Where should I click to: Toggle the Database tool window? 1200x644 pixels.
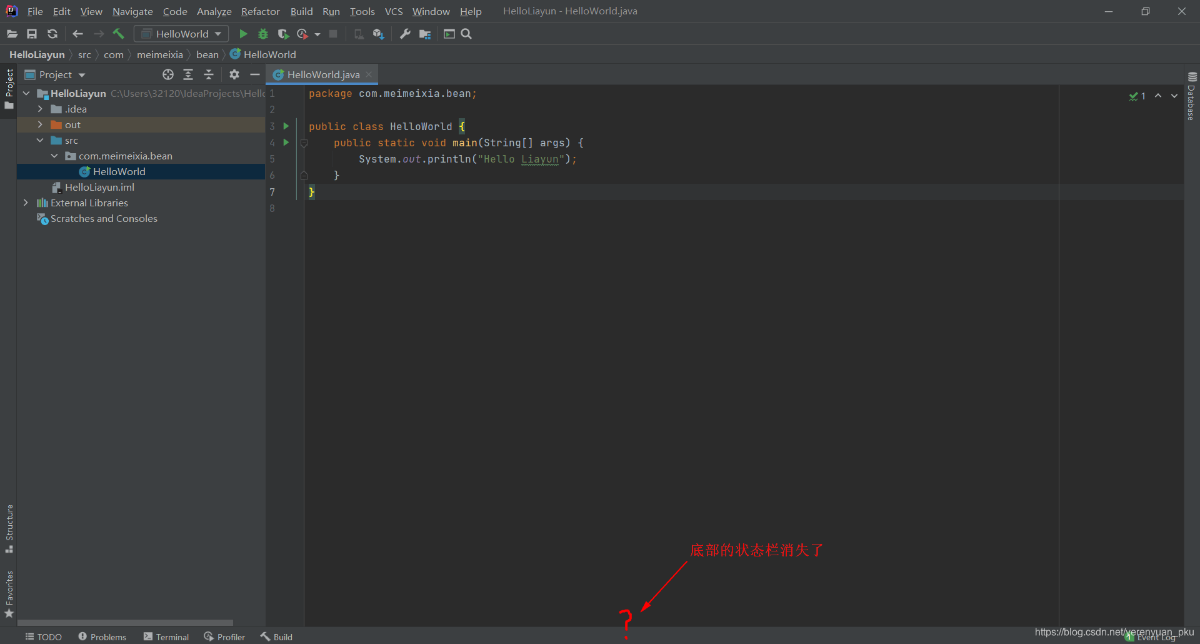click(x=1192, y=96)
